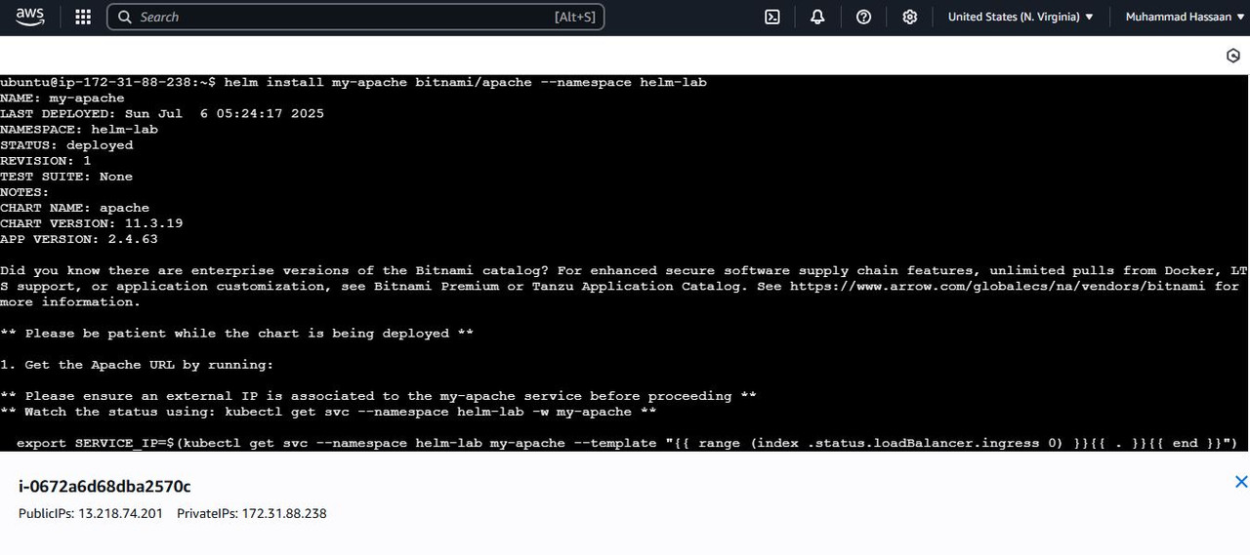Open the Services grid menu icon
The image size is (1250, 555).
[83, 17]
